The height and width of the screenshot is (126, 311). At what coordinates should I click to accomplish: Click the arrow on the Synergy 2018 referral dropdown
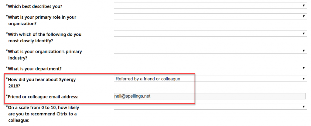[x=303, y=79]
